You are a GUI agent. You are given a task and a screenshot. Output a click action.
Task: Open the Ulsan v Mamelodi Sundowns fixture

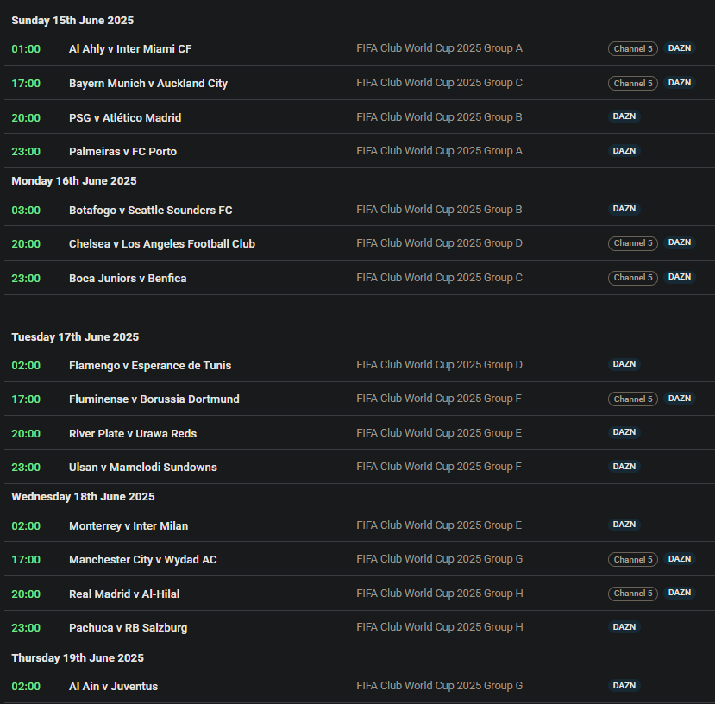click(x=142, y=468)
